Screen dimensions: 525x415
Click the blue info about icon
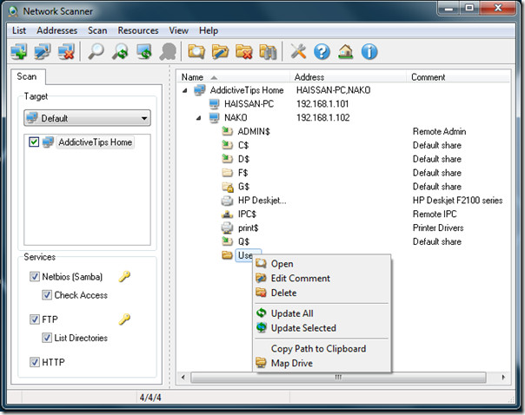pos(369,52)
